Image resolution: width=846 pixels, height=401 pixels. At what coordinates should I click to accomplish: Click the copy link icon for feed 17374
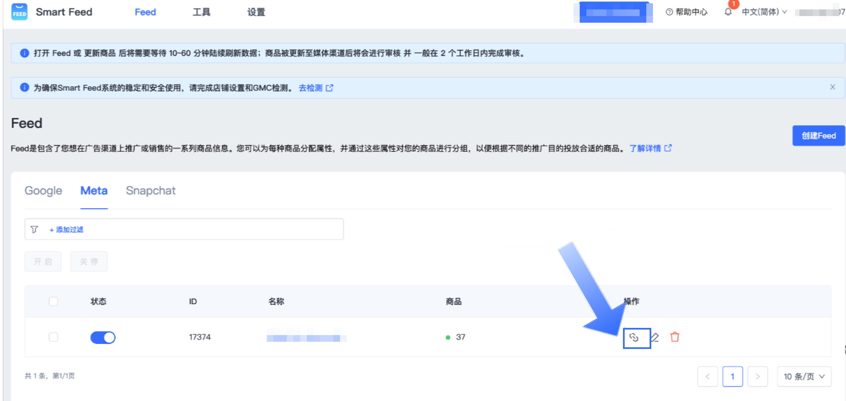634,337
